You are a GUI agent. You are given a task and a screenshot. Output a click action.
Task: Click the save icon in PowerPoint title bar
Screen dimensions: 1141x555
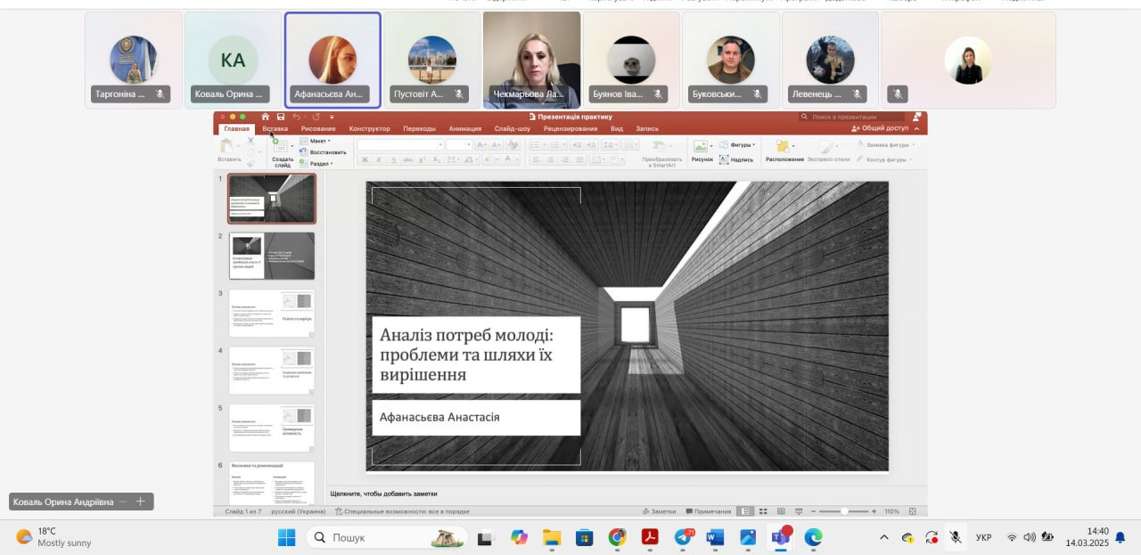[x=281, y=117]
